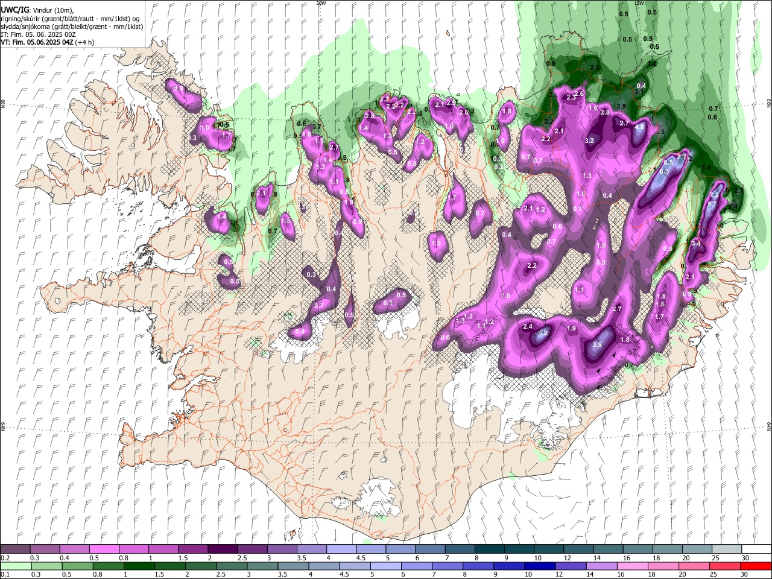772x579 pixels.
Task: Click the 3.2 snowfall value on the map
Action: point(590,141)
